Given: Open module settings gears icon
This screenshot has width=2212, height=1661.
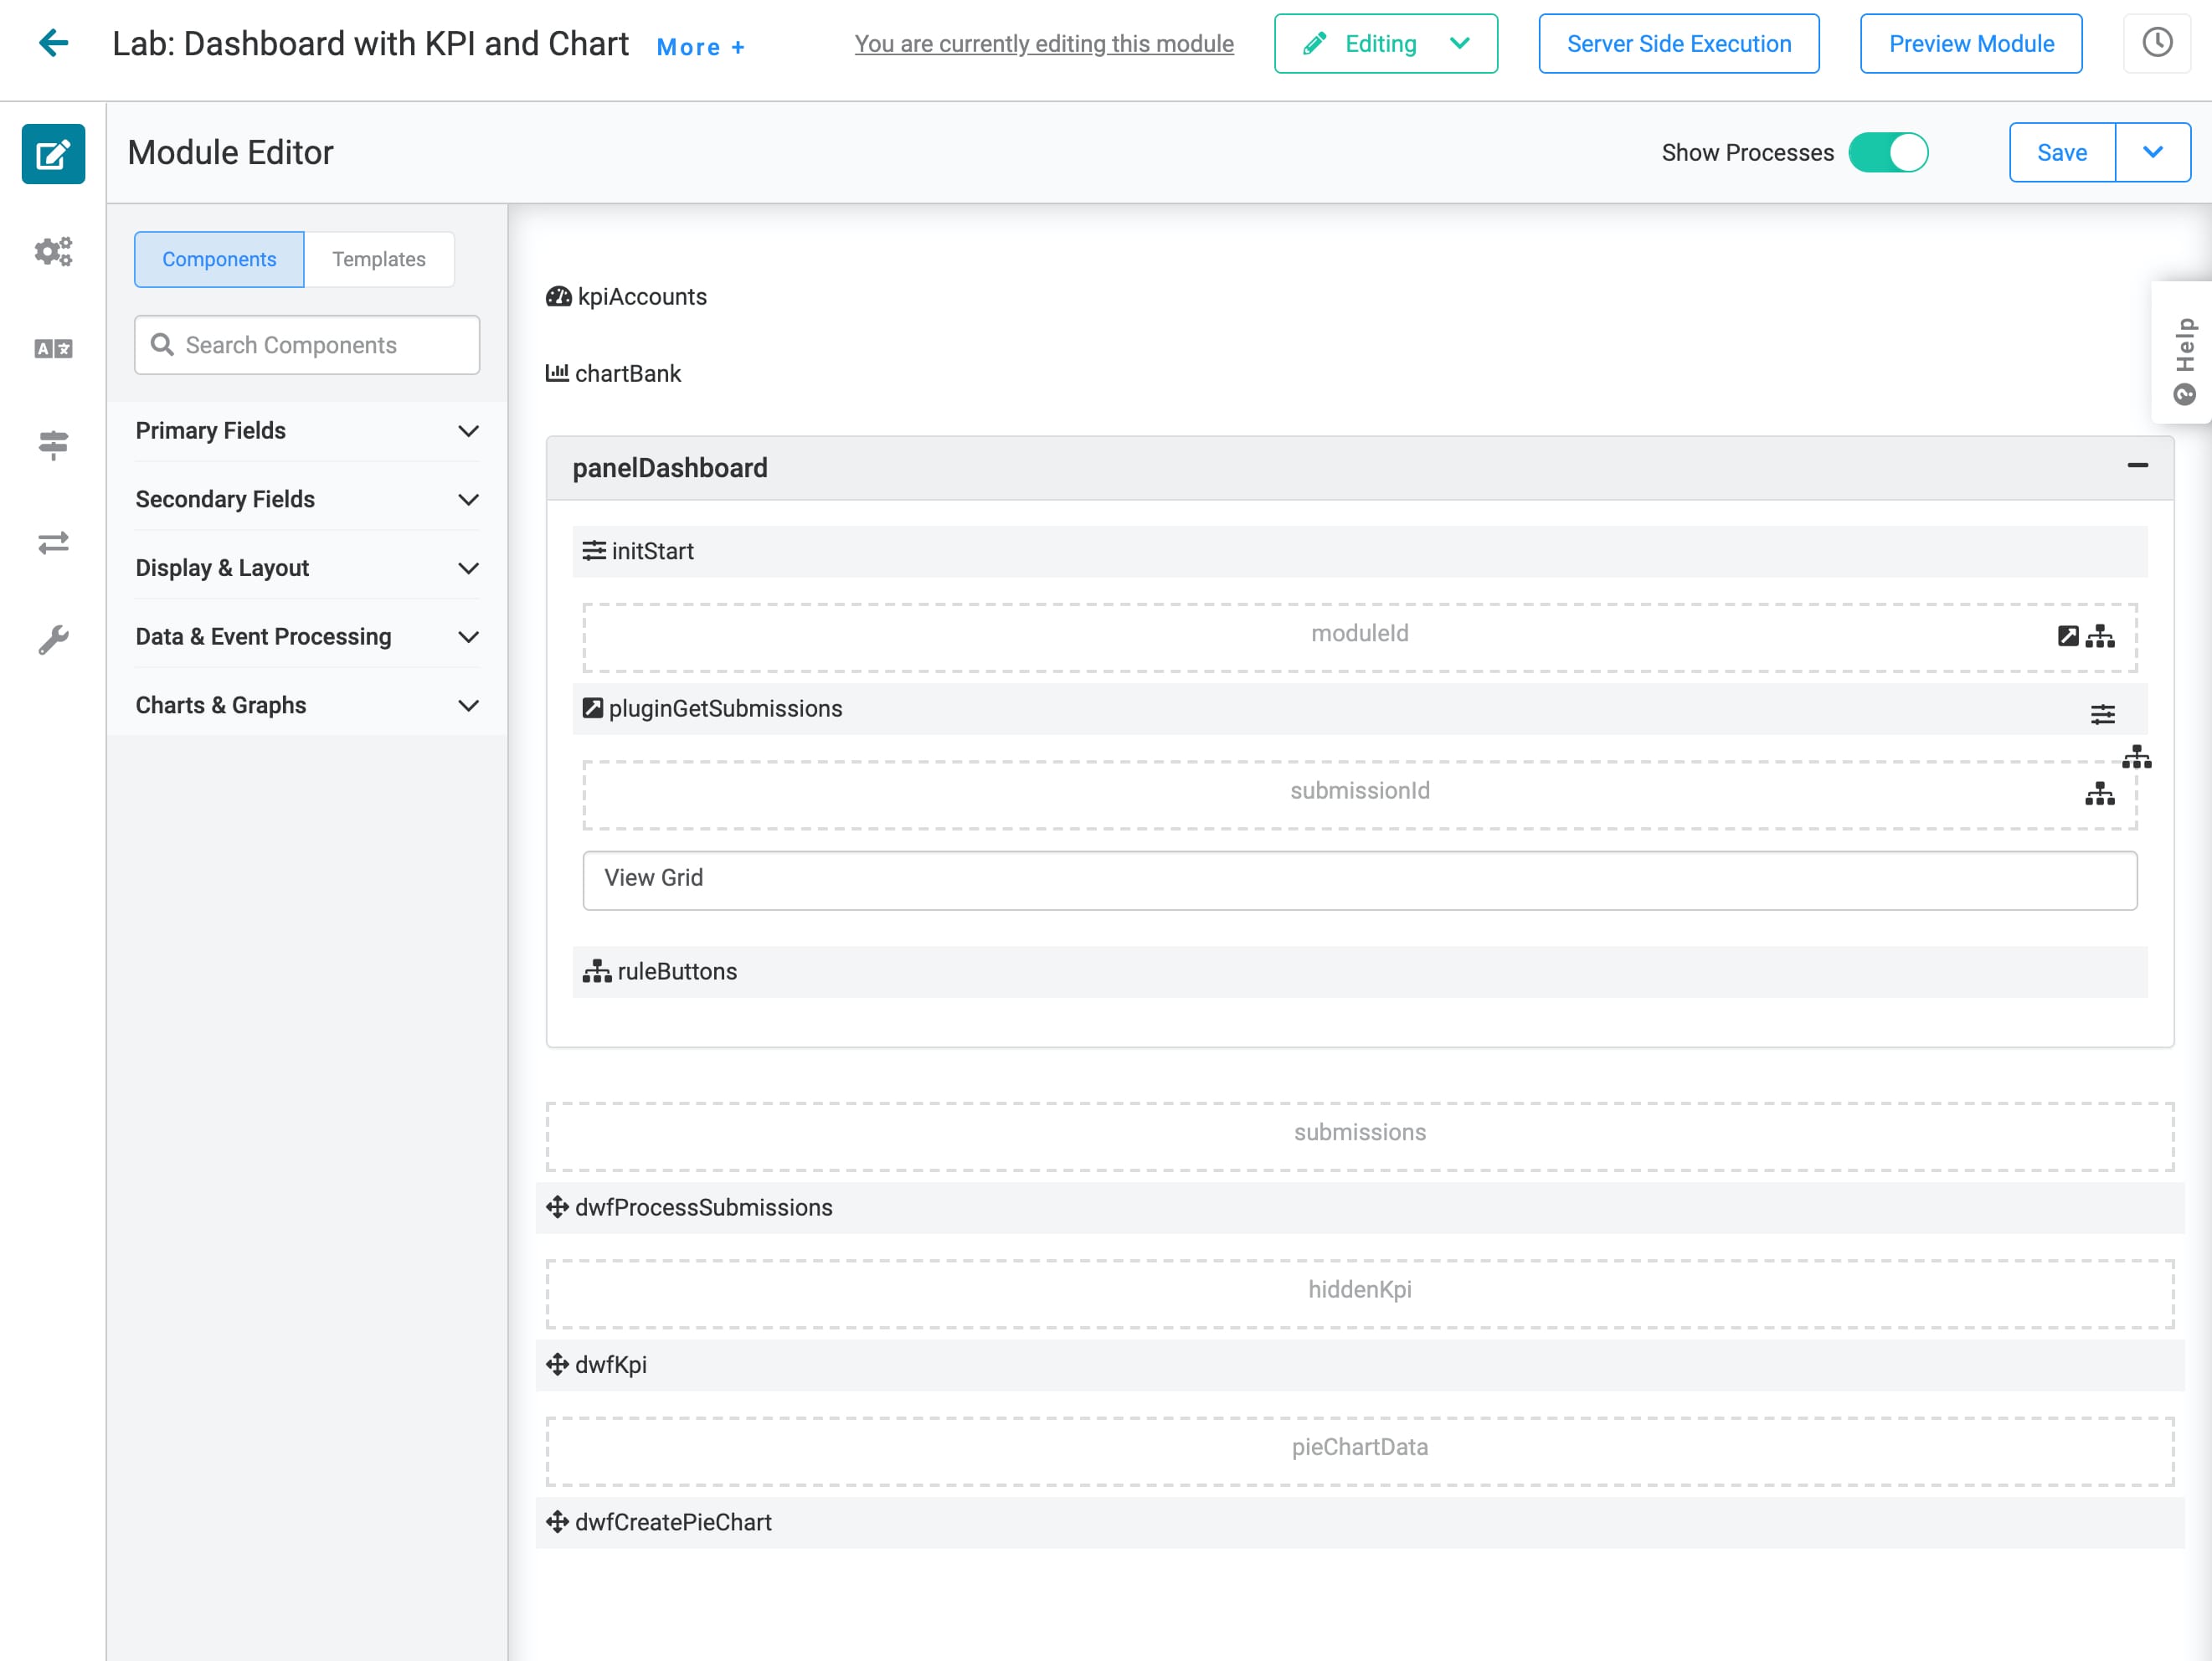Looking at the screenshot, I should [x=53, y=251].
